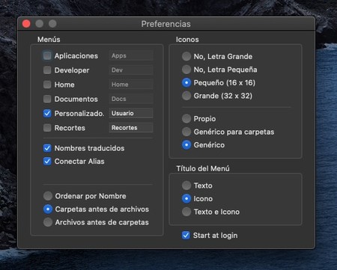Minimize the Preferencias window
The image size is (337, 270).
point(39,24)
